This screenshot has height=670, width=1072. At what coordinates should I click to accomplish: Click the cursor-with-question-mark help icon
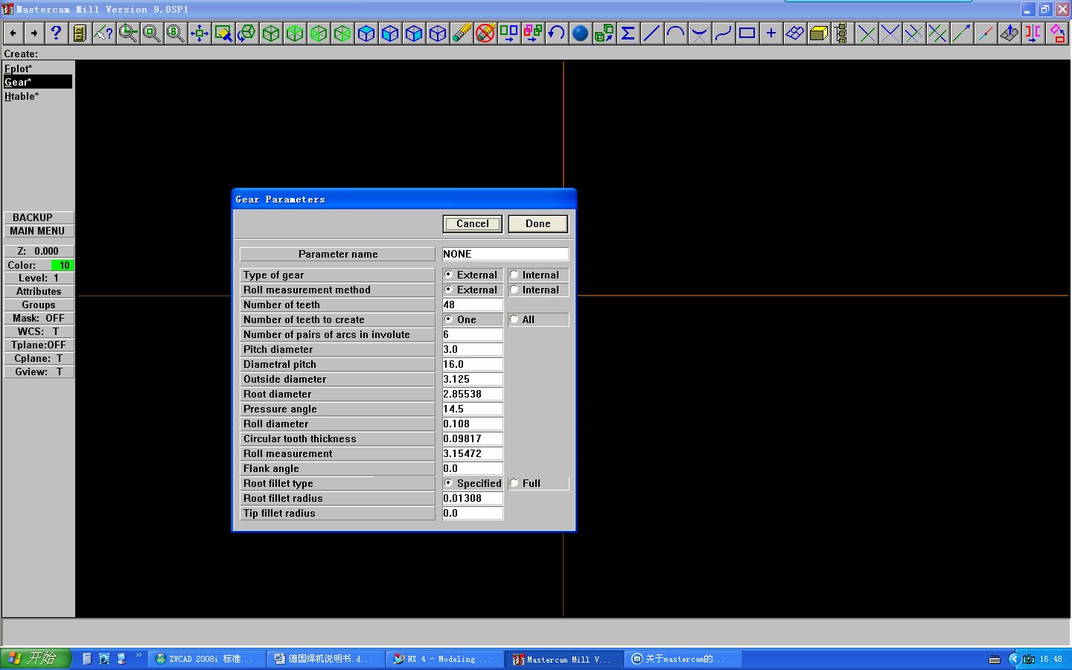pyautogui.click(x=103, y=33)
